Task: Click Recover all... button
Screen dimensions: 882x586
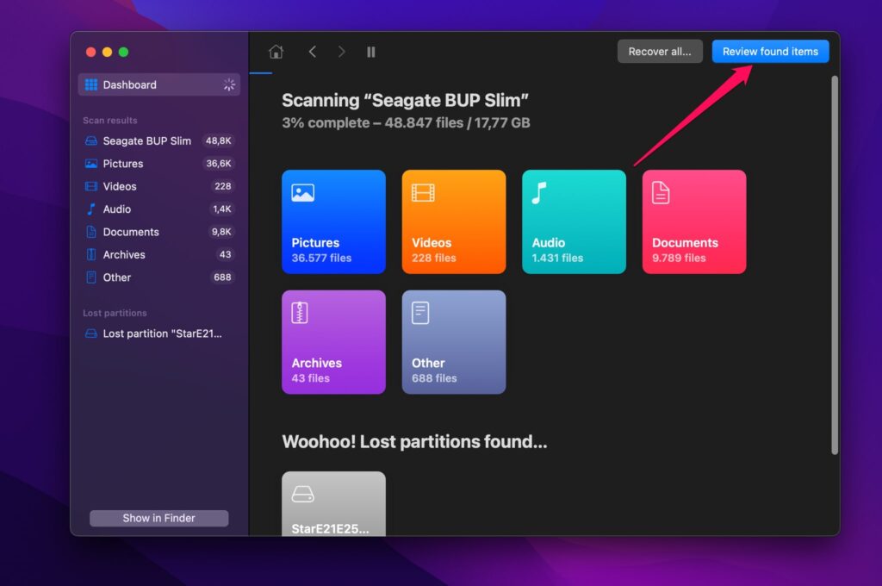Action: click(660, 51)
